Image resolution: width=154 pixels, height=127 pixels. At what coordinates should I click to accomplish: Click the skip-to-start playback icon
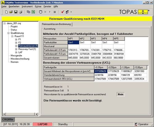[45, 12]
